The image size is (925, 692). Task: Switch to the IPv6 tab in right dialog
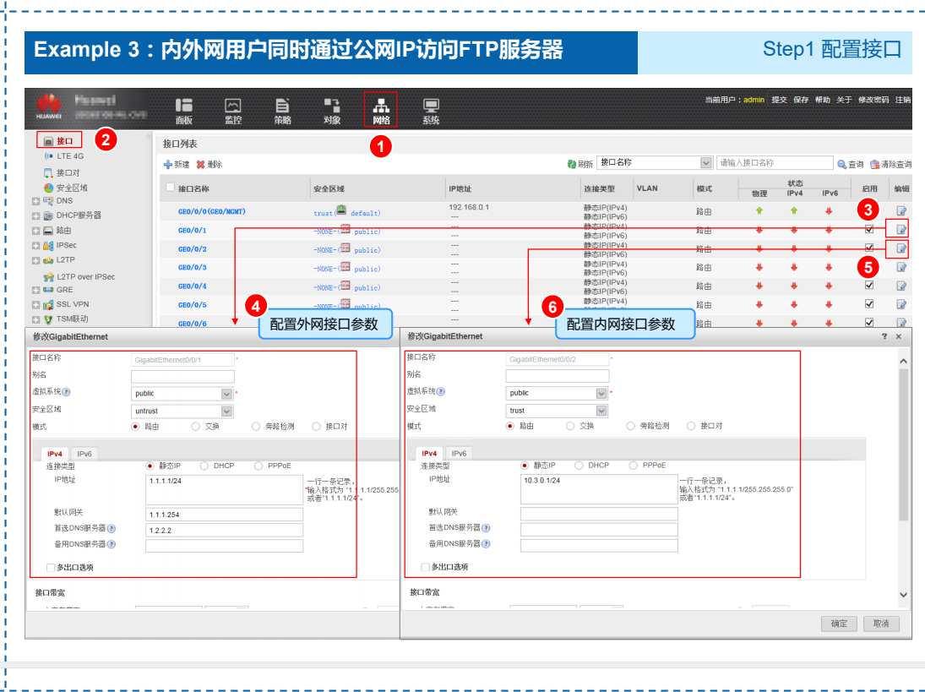click(x=458, y=453)
